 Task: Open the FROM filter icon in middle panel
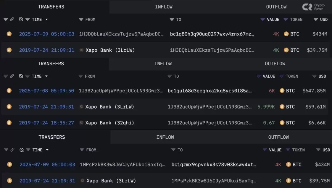point(80,76)
